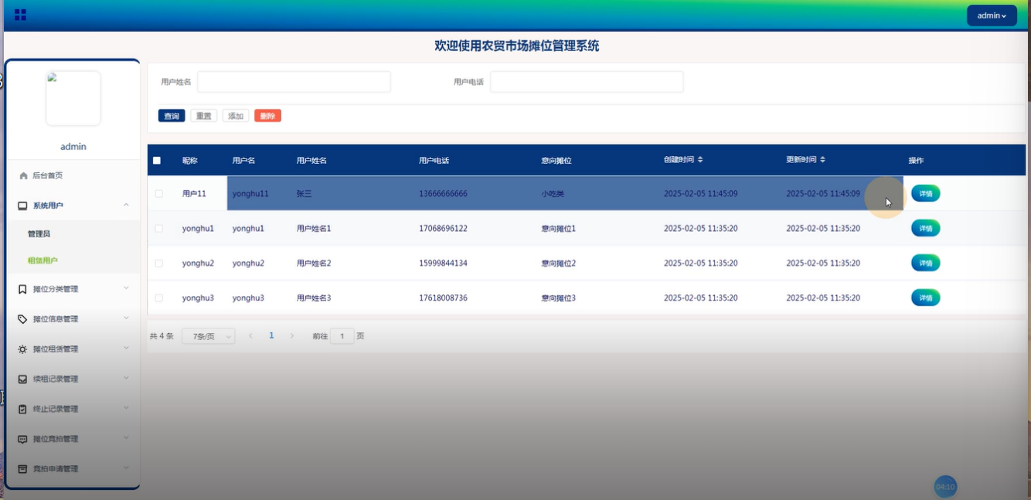Click the 用户电话 search input field
The height and width of the screenshot is (500, 1031).
pyautogui.click(x=587, y=82)
